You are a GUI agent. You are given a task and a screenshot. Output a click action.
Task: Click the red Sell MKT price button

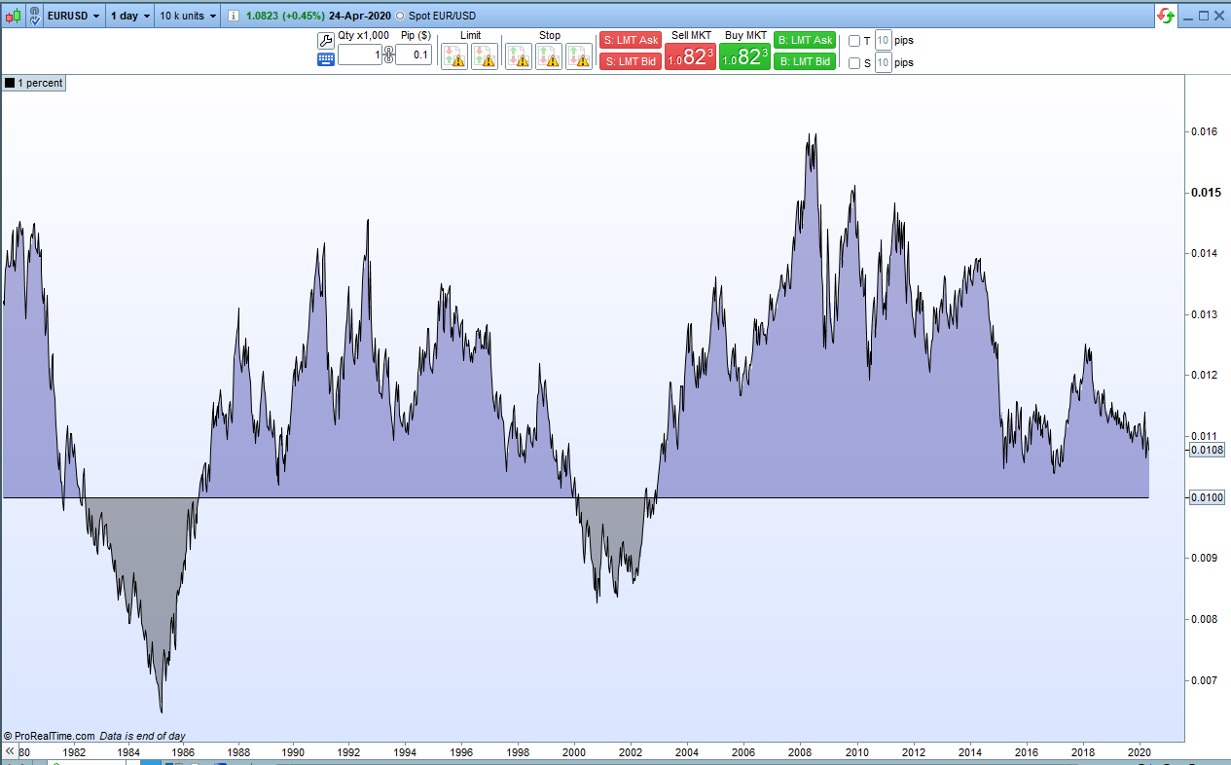(x=690, y=56)
